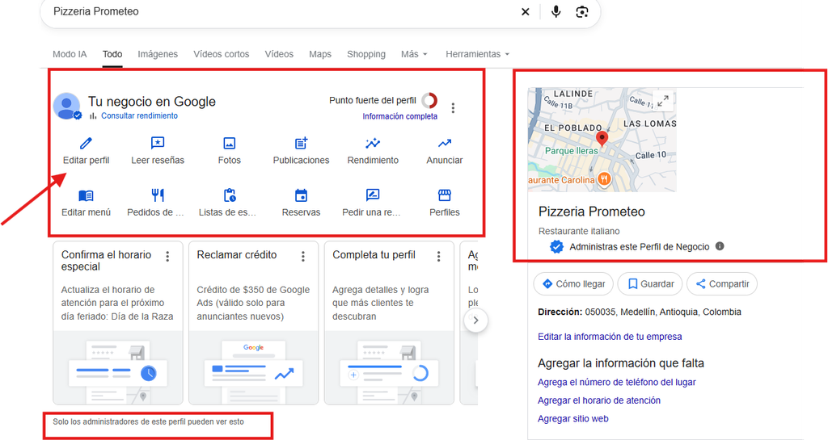Click the Pizzeria Prometeo business title

pos(591,212)
